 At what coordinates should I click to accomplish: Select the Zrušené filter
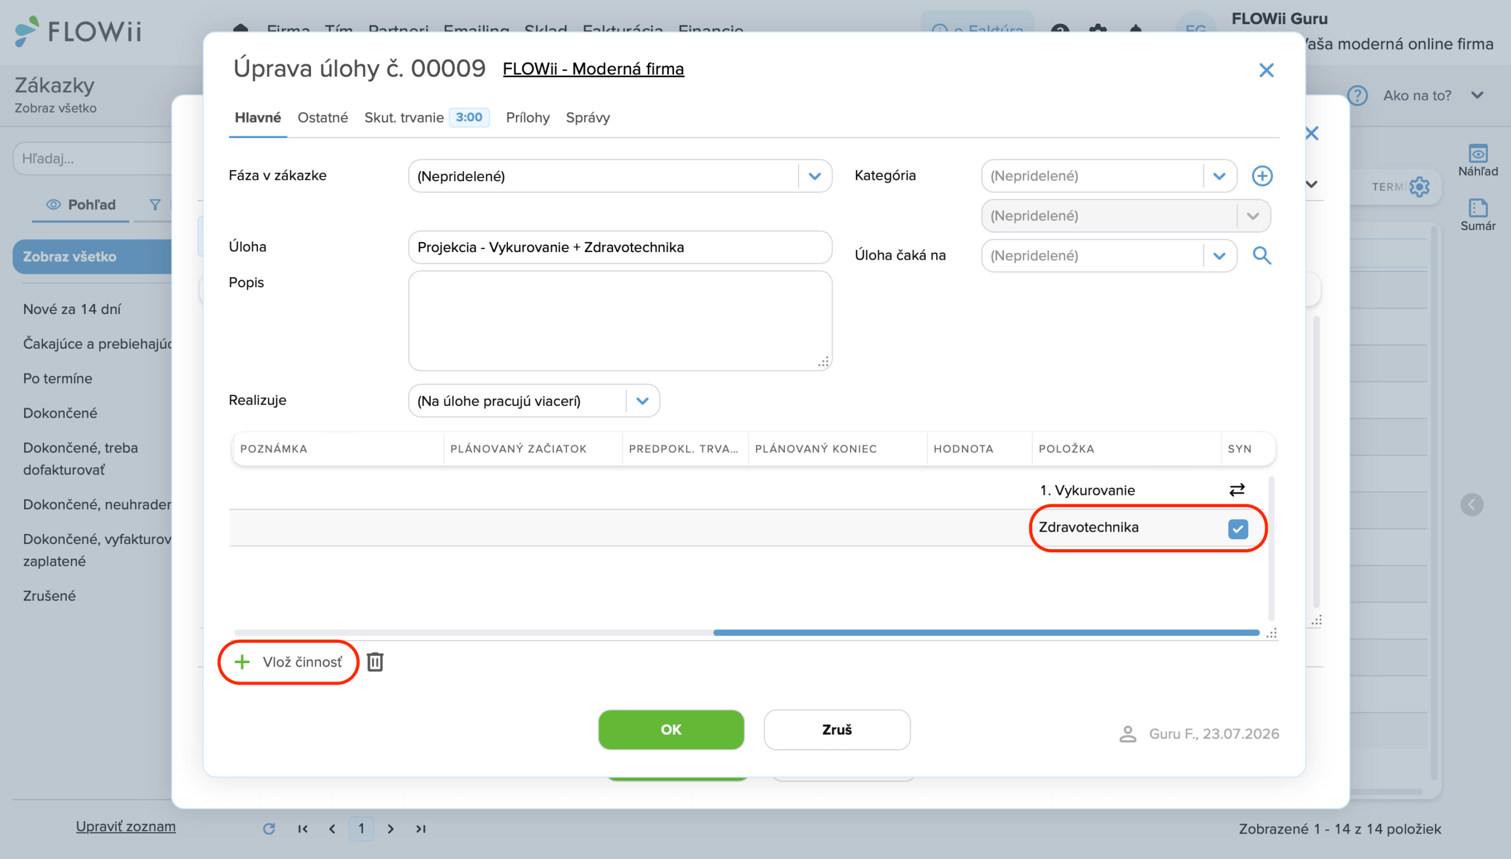tap(50, 596)
